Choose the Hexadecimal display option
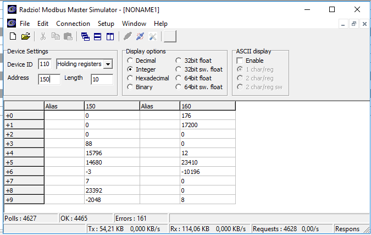 pos(130,78)
